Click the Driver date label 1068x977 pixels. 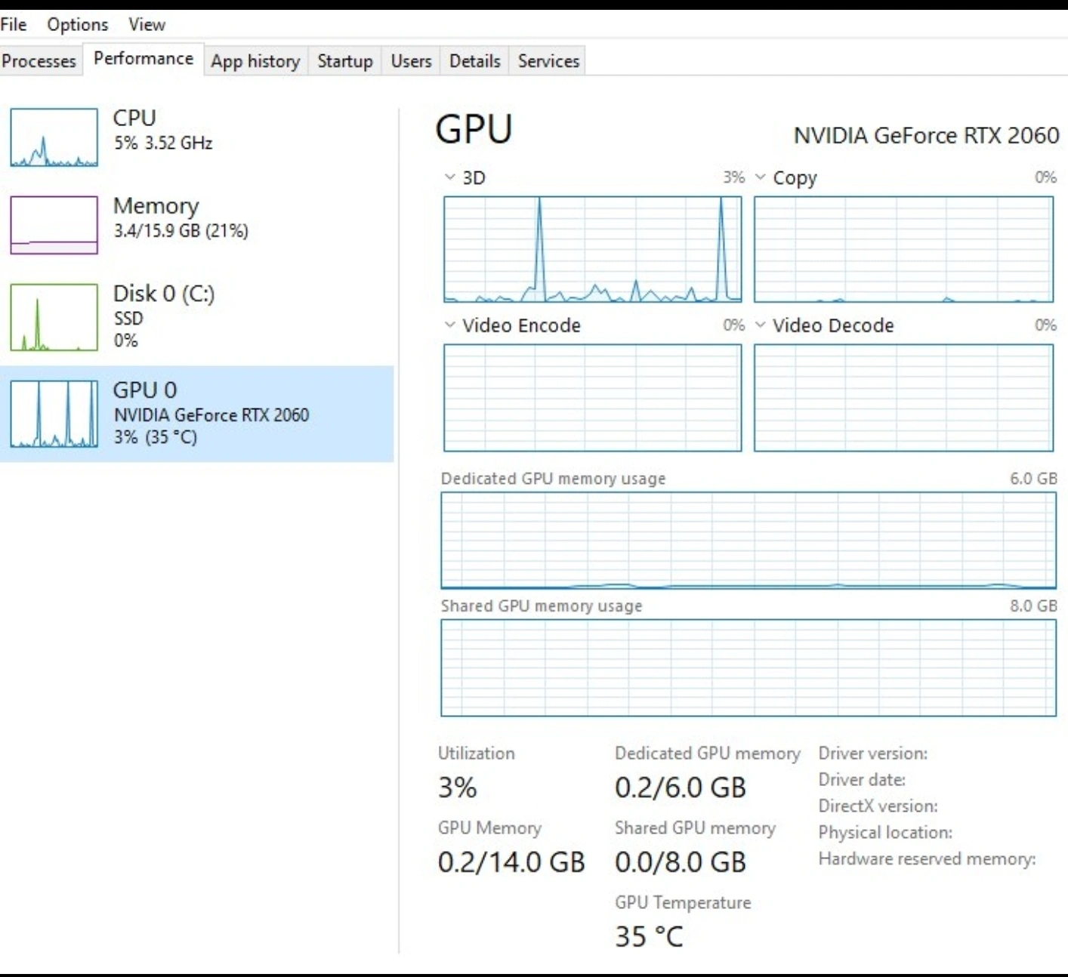[862, 780]
